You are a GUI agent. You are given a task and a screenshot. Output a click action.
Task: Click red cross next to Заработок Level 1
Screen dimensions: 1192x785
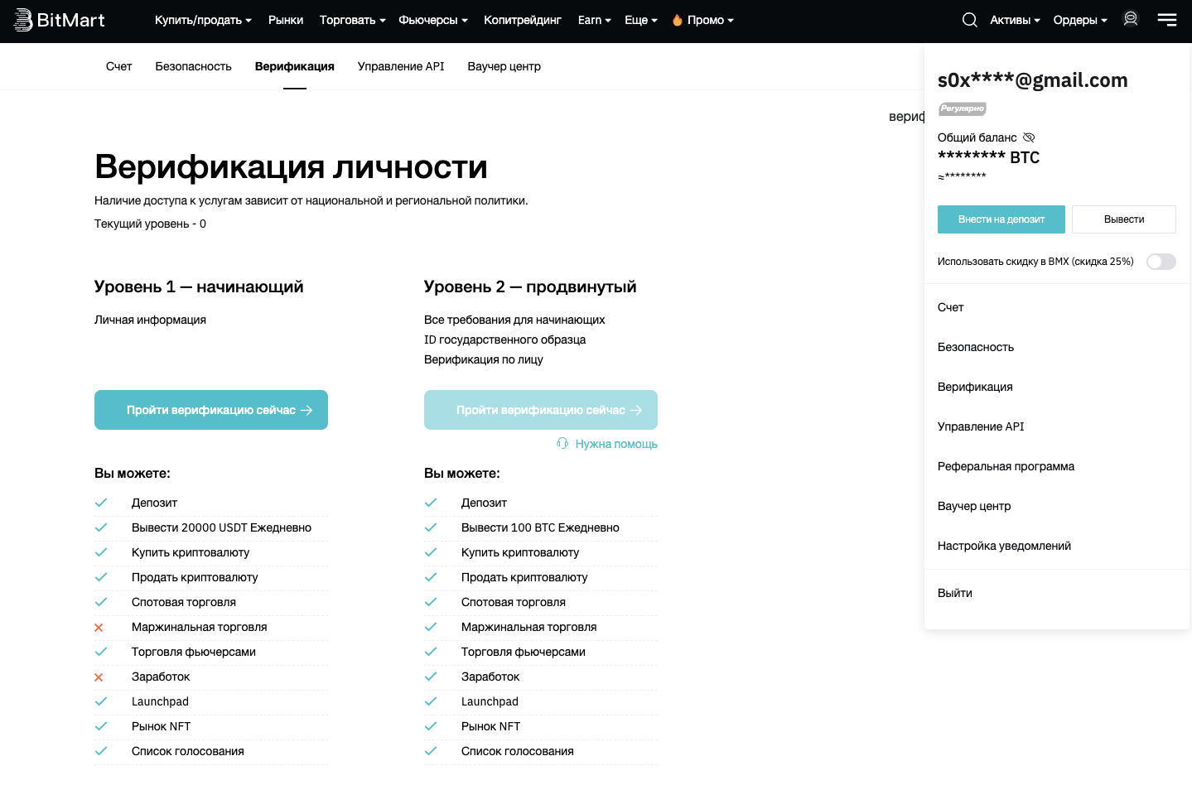coord(99,677)
